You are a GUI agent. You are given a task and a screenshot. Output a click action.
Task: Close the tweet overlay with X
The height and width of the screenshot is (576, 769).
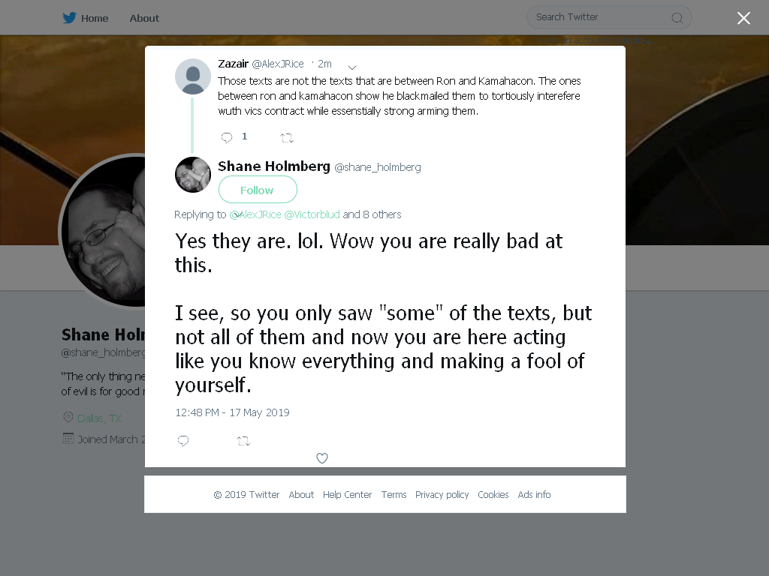tap(743, 18)
